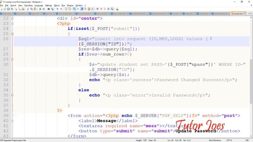The height and width of the screenshot is (142, 253).
Task: Click the scrollbar up arrow
Action: 251,17
